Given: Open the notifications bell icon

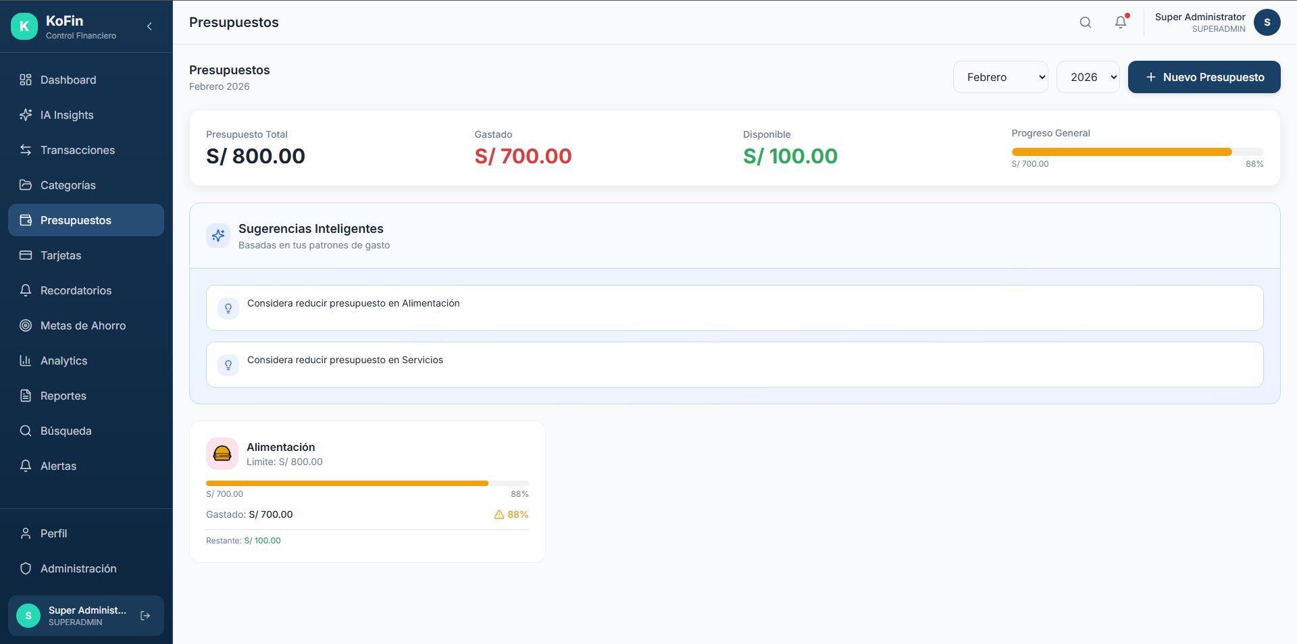Looking at the screenshot, I should (1120, 22).
